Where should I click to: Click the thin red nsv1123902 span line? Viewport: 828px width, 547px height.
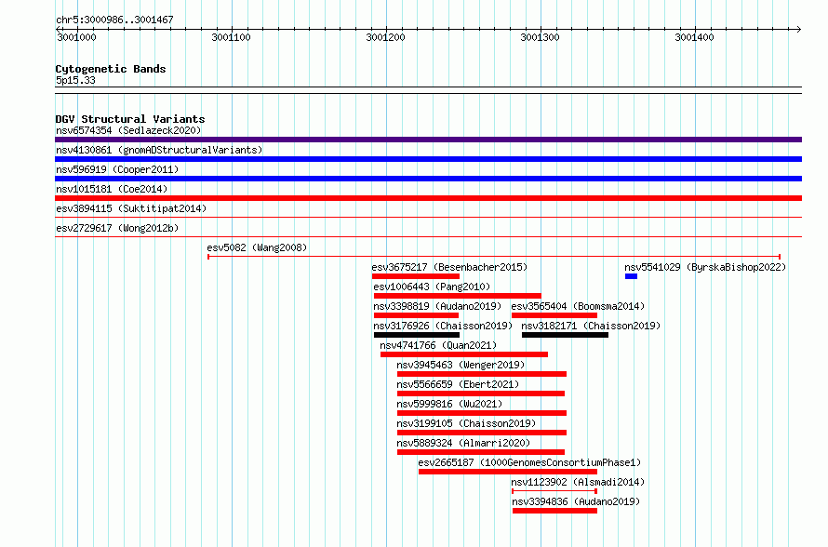tap(554, 491)
